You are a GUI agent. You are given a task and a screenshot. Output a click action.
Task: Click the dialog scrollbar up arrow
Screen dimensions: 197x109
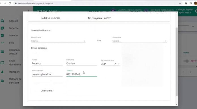pyautogui.click(x=177, y=13)
